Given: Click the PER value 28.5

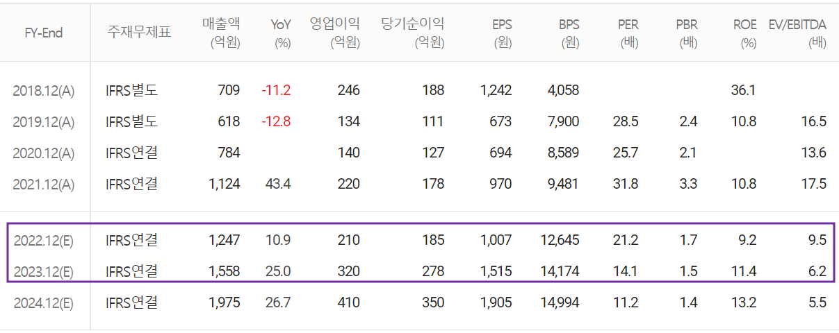Looking at the screenshot, I should point(626,121).
